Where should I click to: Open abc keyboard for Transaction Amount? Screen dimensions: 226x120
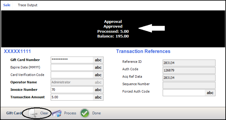pyautogui.click(x=98, y=97)
